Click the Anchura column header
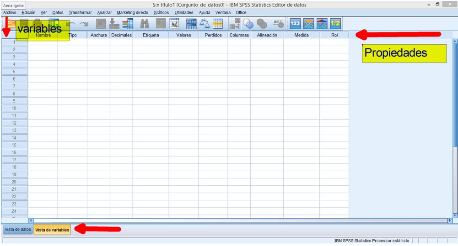Image resolution: width=458 pixels, height=246 pixels. point(98,35)
